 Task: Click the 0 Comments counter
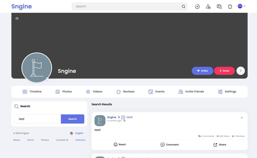click(x=206, y=136)
